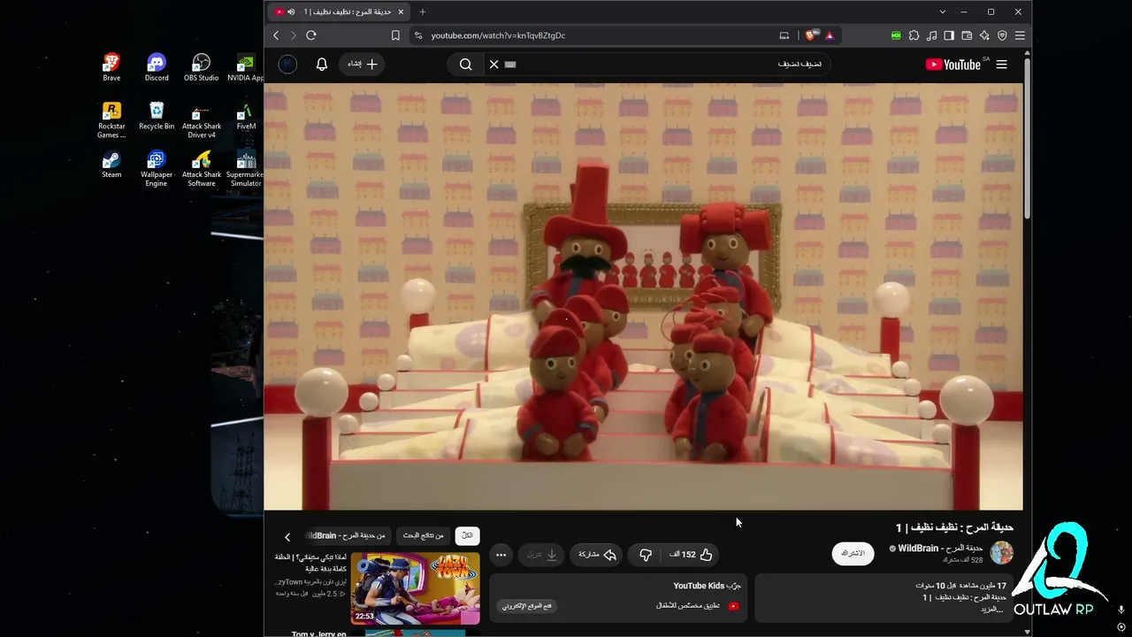Image resolution: width=1132 pixels, height=637 pixels.
Task: Open the Brave VPN shield icon
Action: [x=1002, y=35]
